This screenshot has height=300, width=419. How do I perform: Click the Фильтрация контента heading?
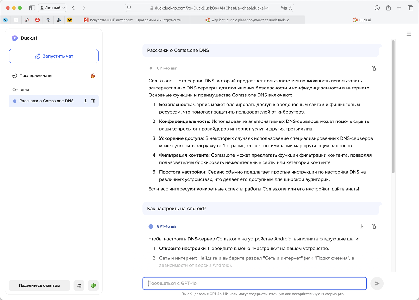click(x=184, y=155)
